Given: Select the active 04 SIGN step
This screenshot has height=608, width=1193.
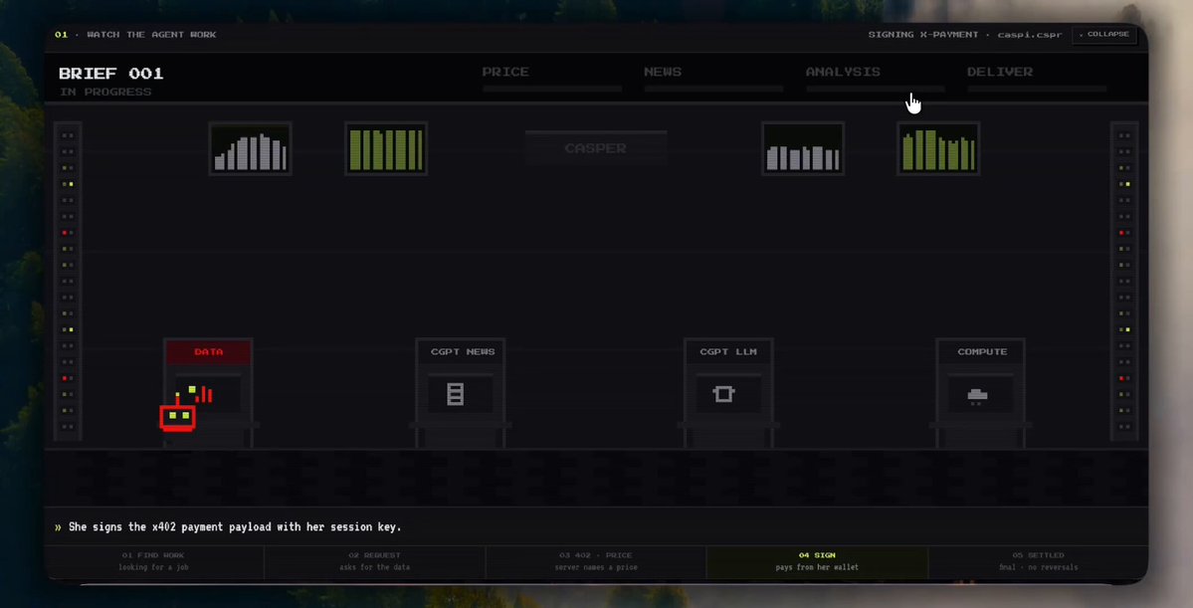Looking at the screenshot, I should coord(817,561).
